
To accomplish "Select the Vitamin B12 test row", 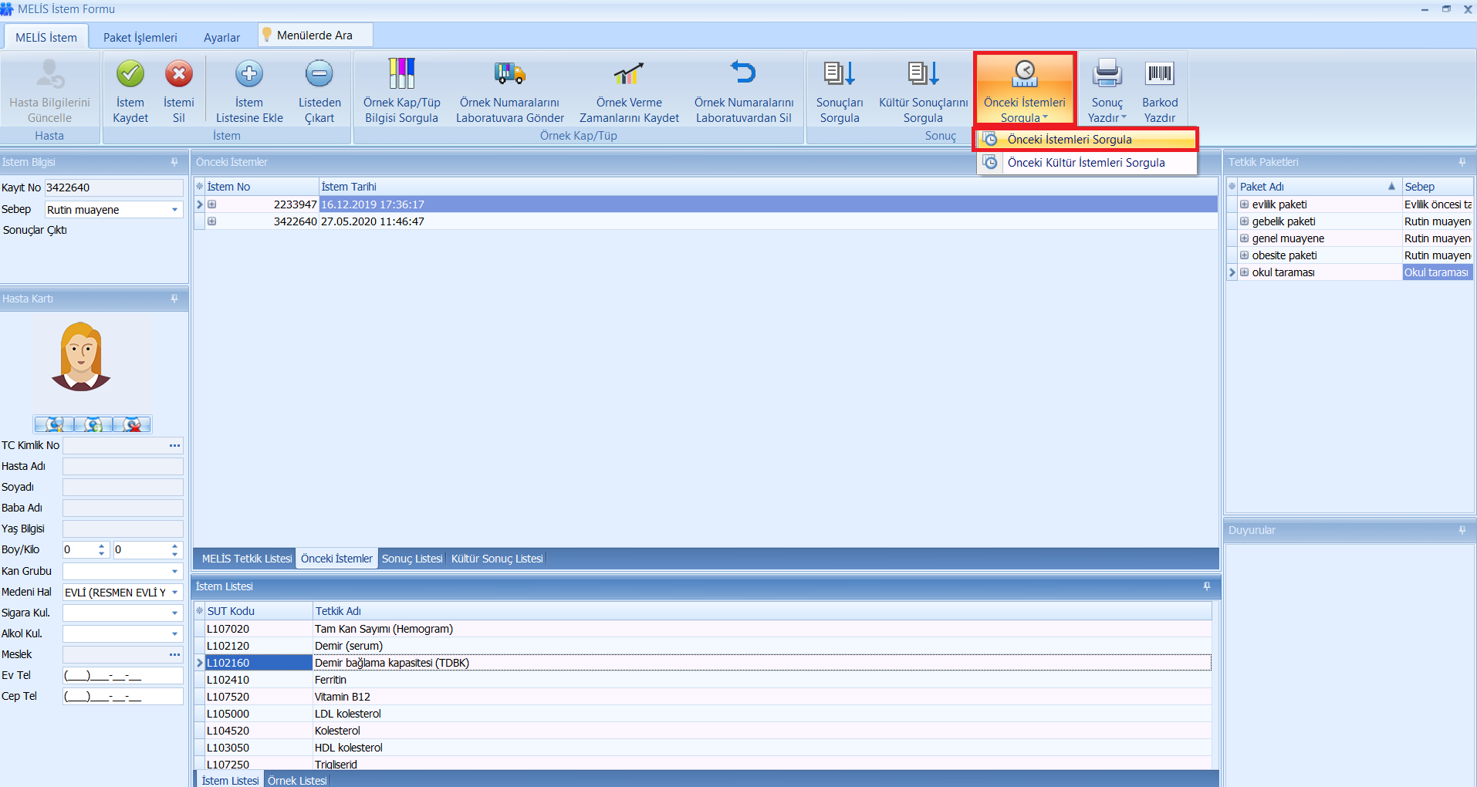I will tap(702, 697).
